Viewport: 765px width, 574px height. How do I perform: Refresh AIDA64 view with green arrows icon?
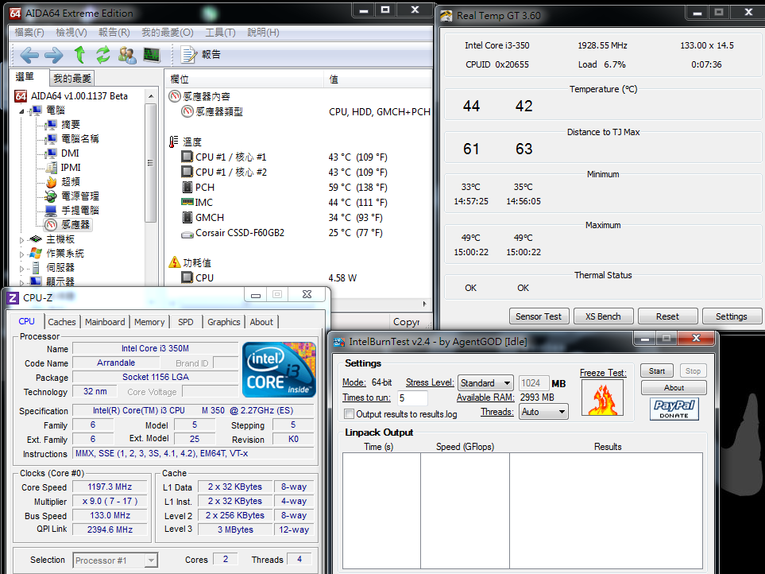click(103, 55)
